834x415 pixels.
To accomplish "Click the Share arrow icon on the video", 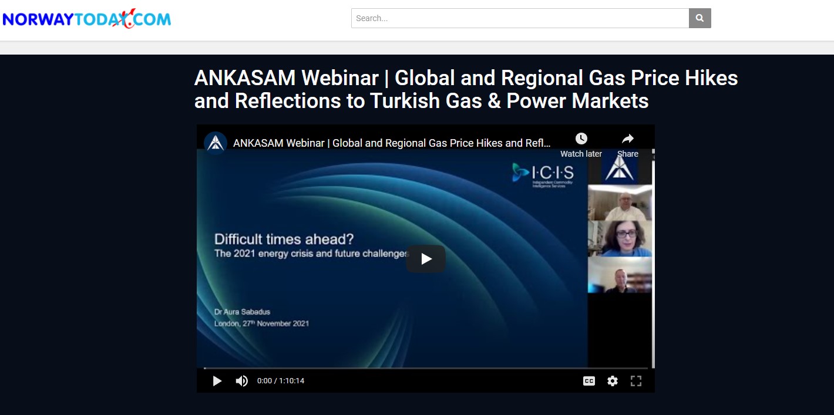I will 627,139.
